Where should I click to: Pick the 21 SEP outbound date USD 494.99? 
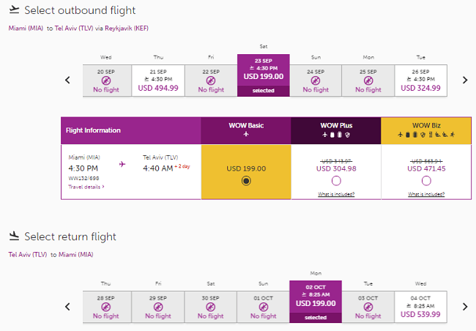[158, 81]
